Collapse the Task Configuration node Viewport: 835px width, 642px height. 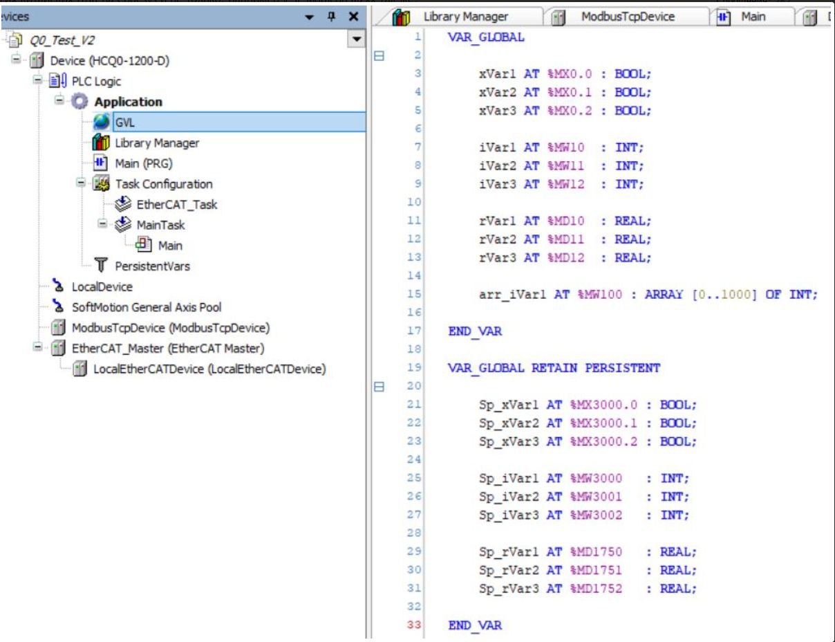[82, 183]
